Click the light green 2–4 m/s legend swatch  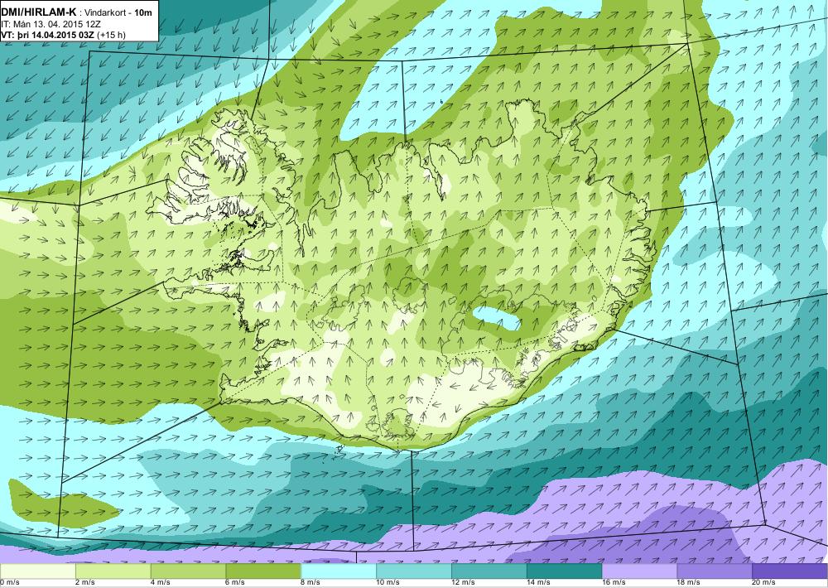[113, 571]
